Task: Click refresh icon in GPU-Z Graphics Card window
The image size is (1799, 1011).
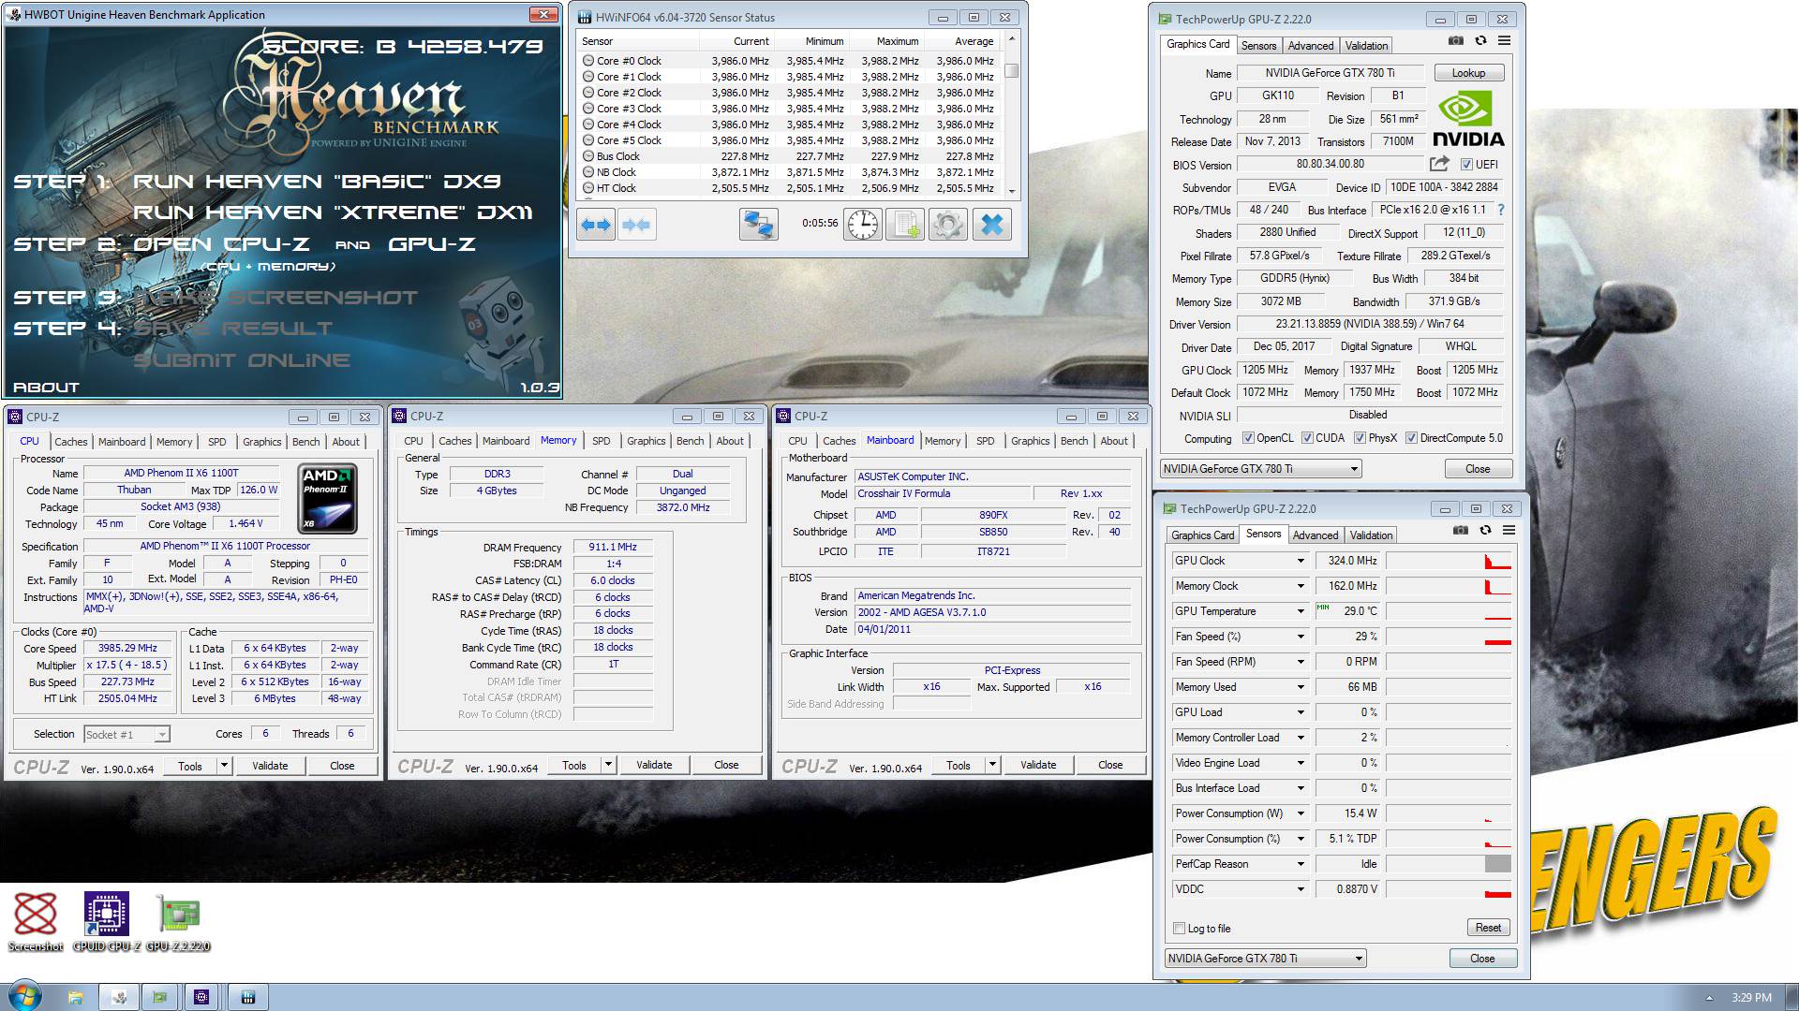Action: click(x=1480, y=41)
